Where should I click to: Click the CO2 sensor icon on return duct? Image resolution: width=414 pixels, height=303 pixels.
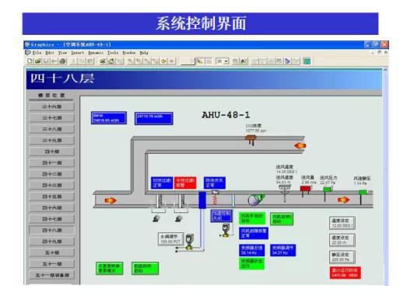pyautogui.click(x=251, y=139)
